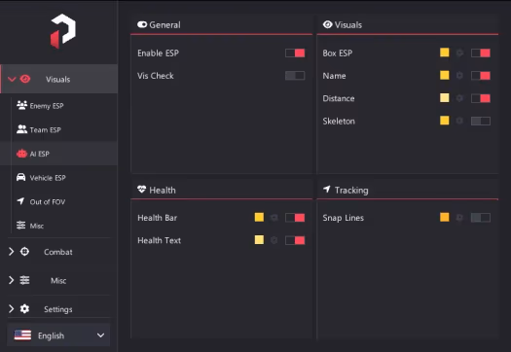
Task: Click the toggle icon in General header
Action: click(142, 24)
